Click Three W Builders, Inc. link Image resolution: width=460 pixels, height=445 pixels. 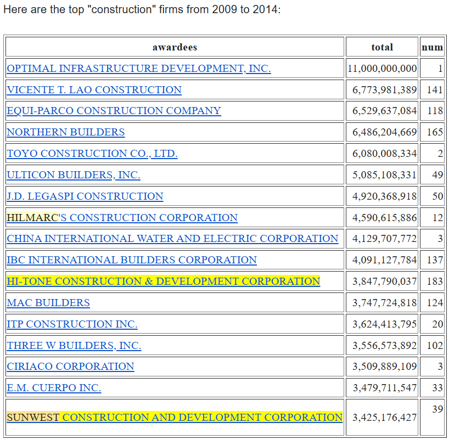pyautogui.click(x=74, y=346)
